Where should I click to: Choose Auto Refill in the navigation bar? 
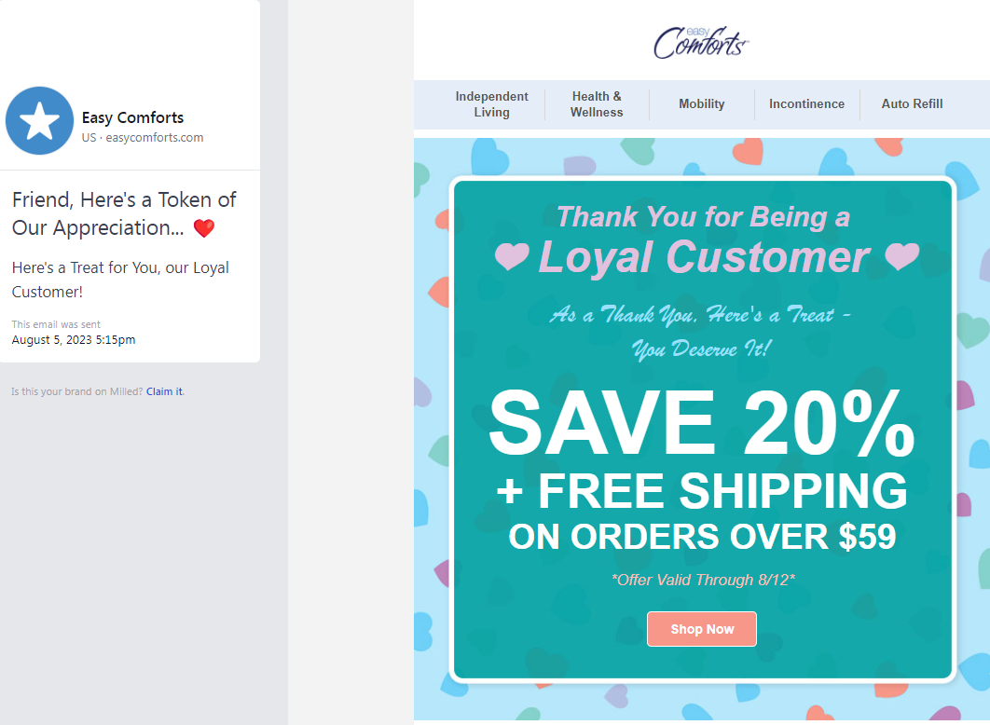click(912, 104)
